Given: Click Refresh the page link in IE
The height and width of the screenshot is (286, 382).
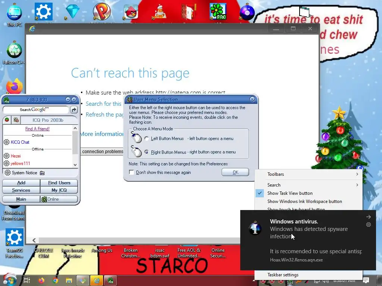Looking at the screenshot, I should coord(105,115).
